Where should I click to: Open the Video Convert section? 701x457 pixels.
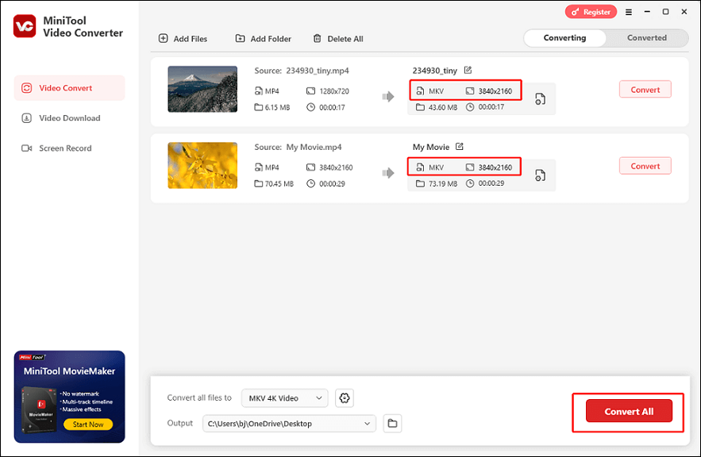tap(69, 88)
